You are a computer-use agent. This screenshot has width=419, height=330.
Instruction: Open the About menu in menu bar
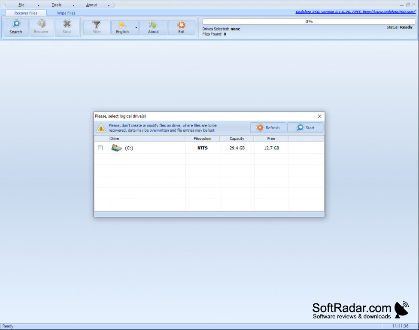(91, 5)
